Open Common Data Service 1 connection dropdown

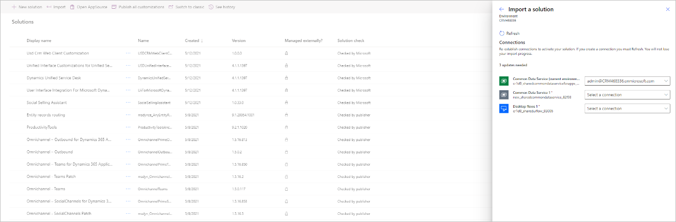627,95
